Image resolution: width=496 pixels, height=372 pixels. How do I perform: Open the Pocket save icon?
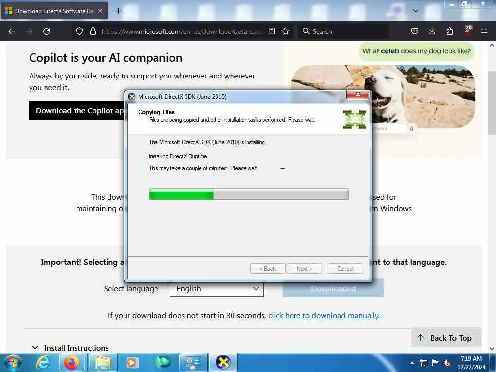tap(415, 31)
